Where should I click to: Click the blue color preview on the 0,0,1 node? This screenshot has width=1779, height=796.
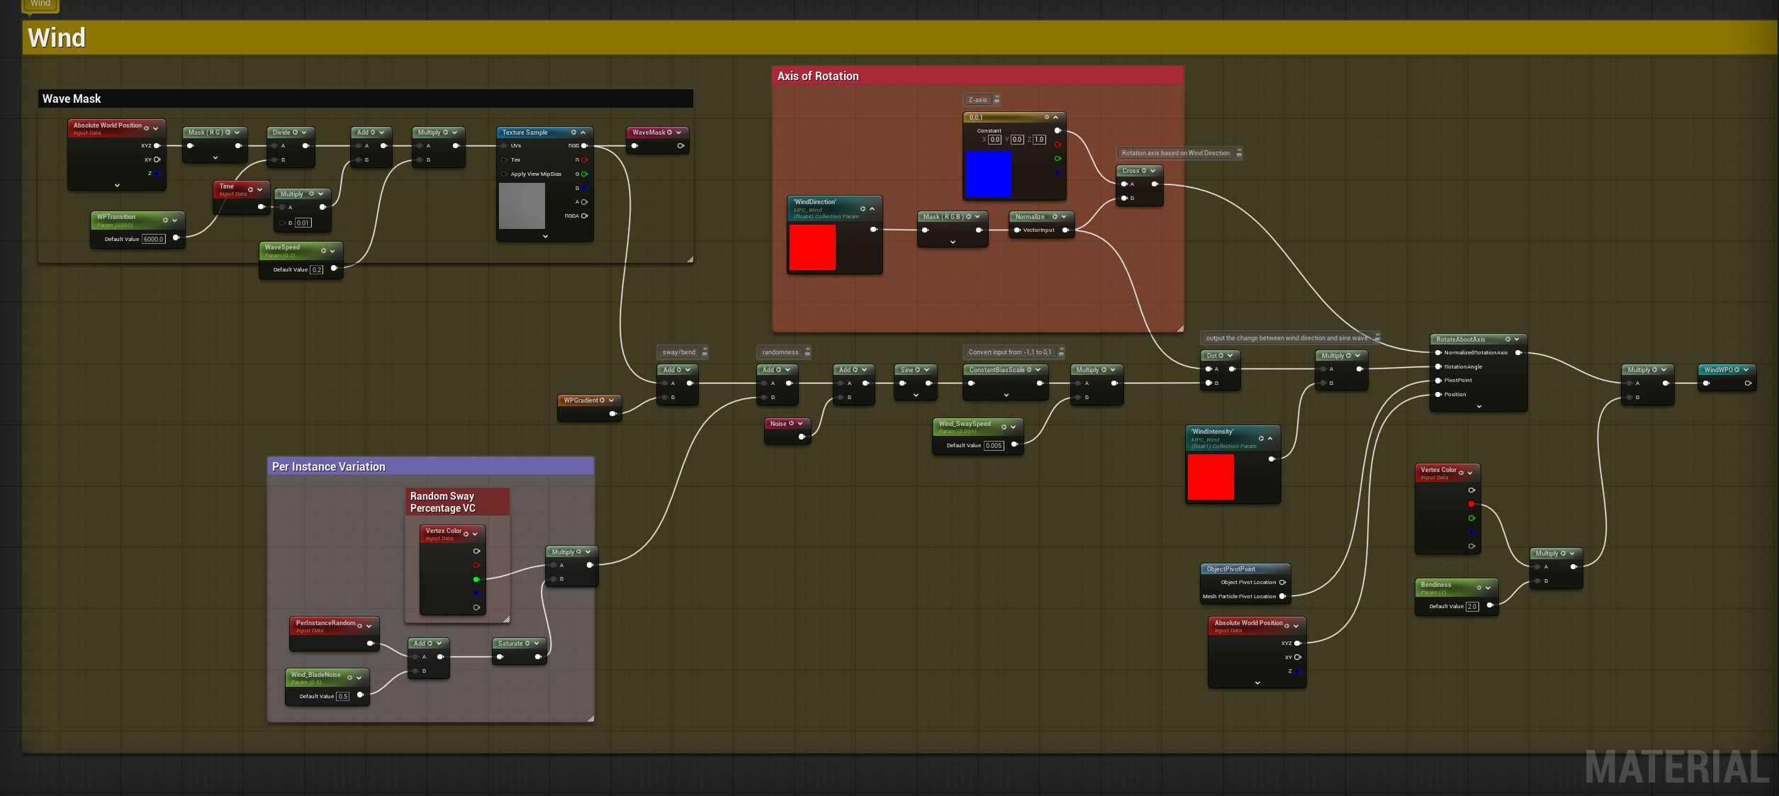click(x=989, y=174)
